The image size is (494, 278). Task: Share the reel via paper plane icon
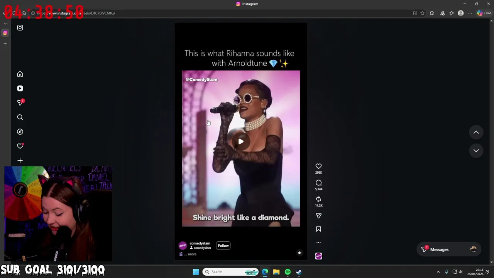coord(318,216)
